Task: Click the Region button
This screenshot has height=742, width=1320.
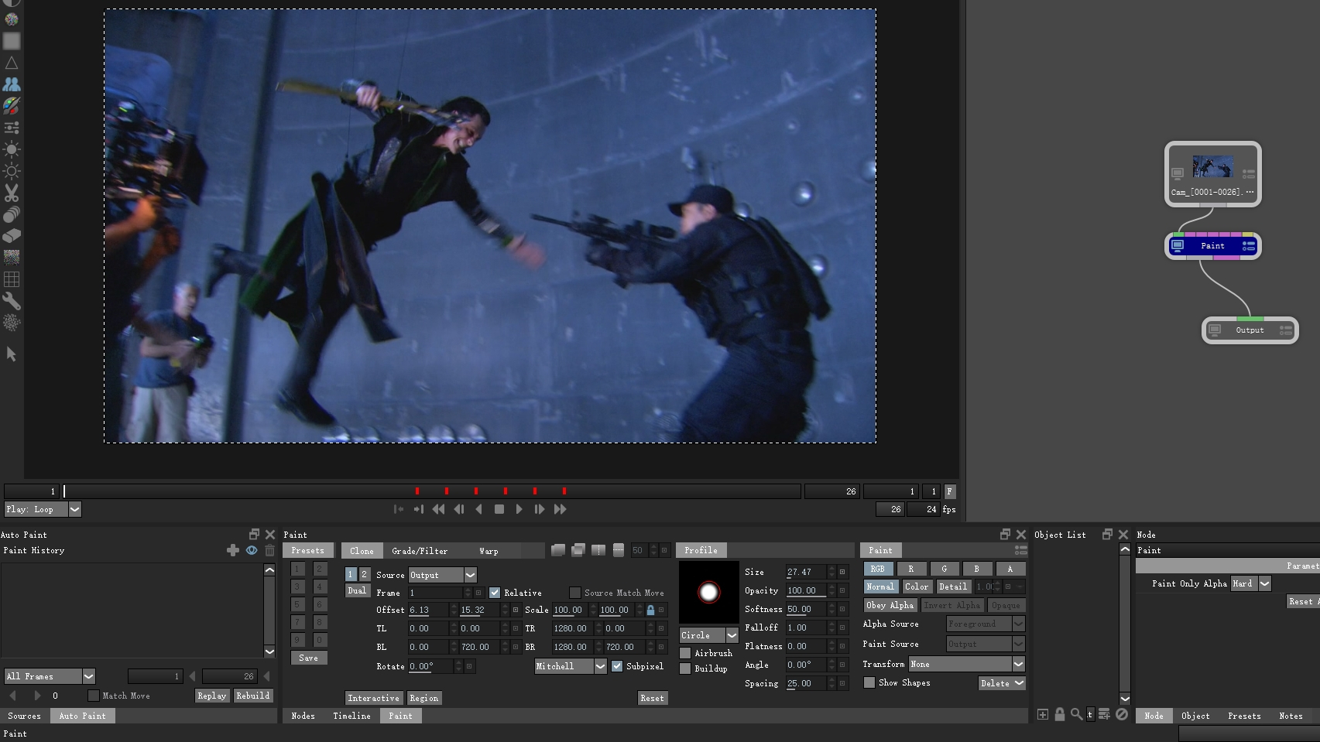Action: 423,698
